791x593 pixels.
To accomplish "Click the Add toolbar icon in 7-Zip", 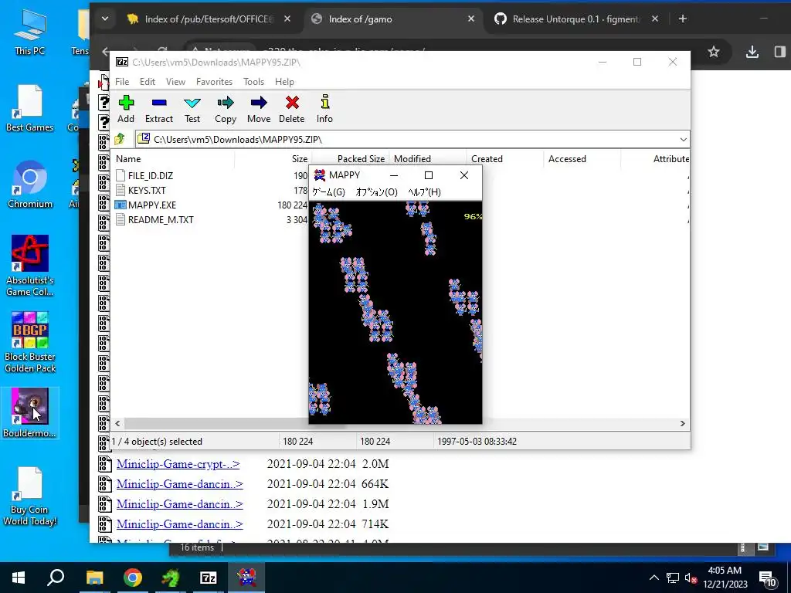I will (126, 103).
